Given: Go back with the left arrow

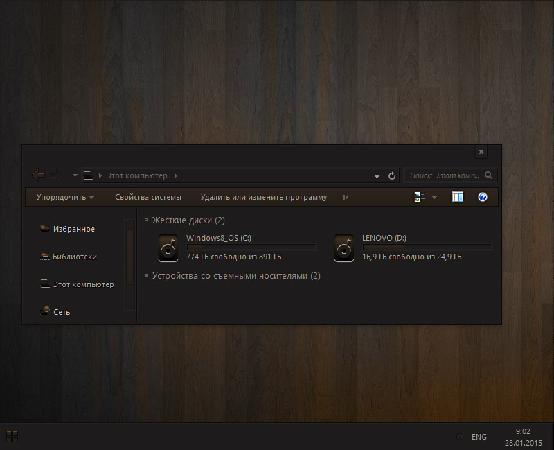Looking at the screenshot, I should tap(38, 175).
